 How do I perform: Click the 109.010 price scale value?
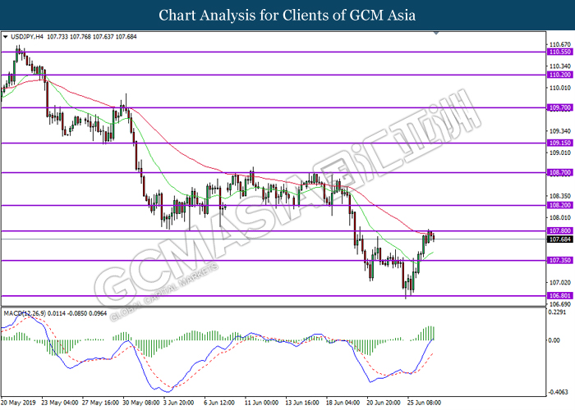pyautogui.click(x=560, y=153)
